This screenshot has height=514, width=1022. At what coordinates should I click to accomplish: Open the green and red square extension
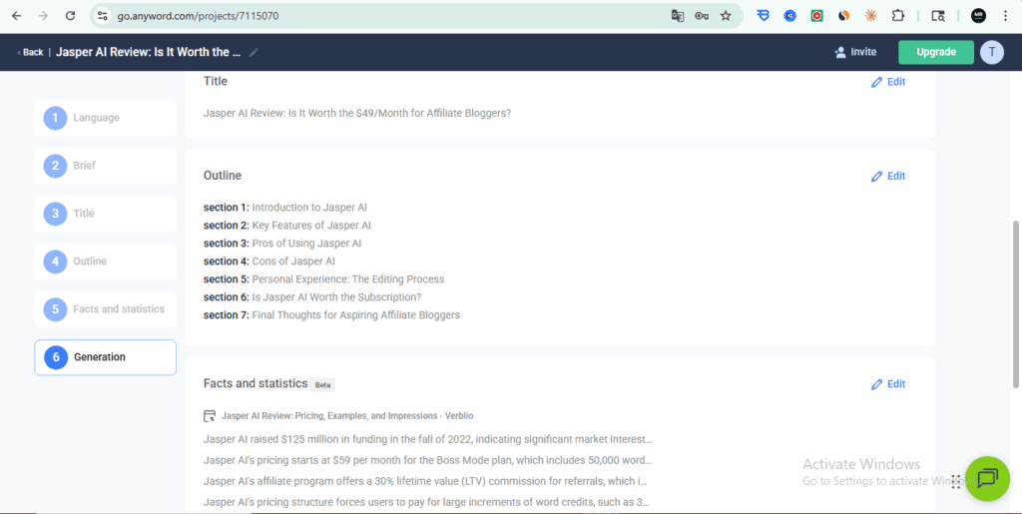pyautogui.click(x=816, y=16)
